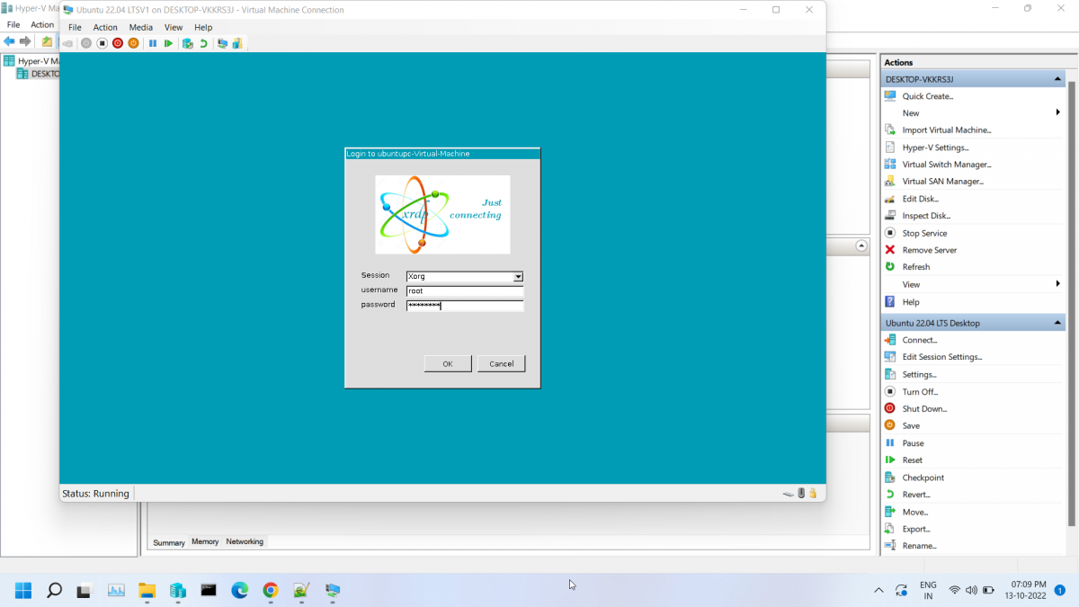The height and width of the screenshot is (607, 1079).
Task: Open the Session type dropdown showing Xorg
Action: coord(518,277)
